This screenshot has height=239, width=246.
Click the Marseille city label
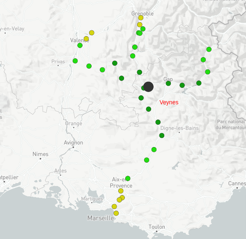101,218
